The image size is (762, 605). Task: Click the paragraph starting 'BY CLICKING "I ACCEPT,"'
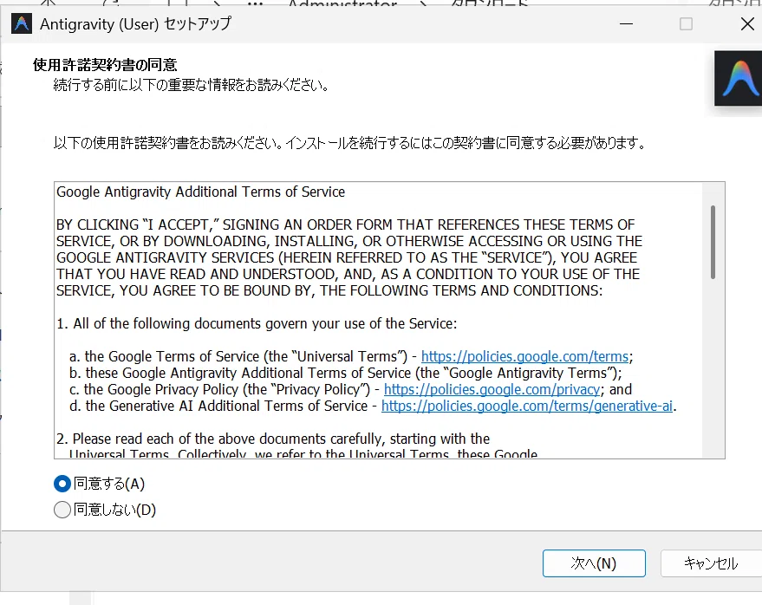(349, 257)
